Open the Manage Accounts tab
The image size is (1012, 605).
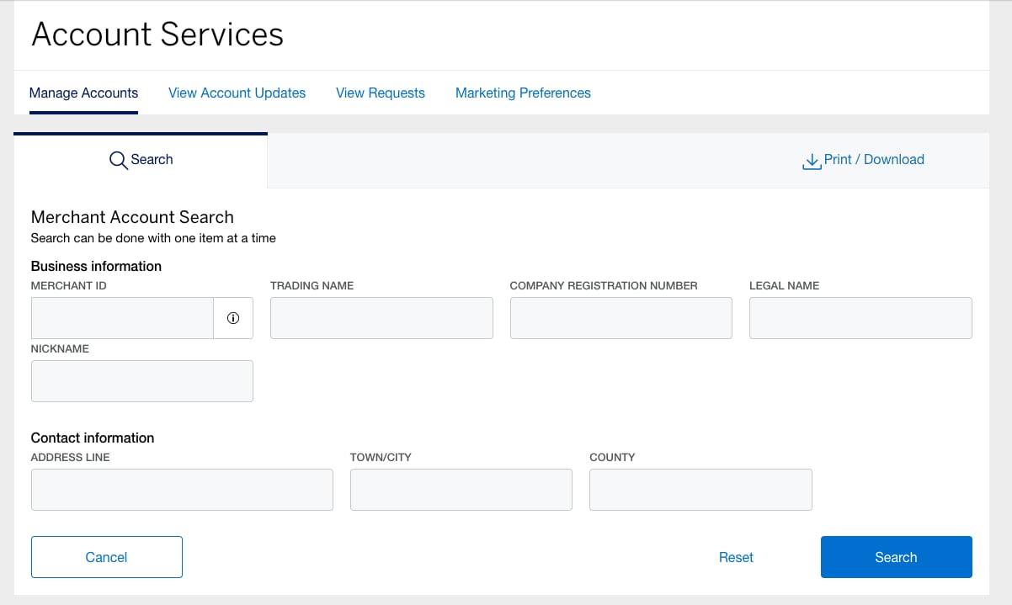pyautogui.click(x=83, y=93)
